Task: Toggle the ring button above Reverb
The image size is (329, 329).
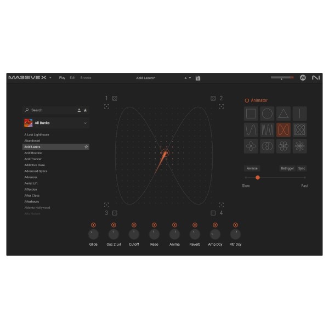Action: 195,225
